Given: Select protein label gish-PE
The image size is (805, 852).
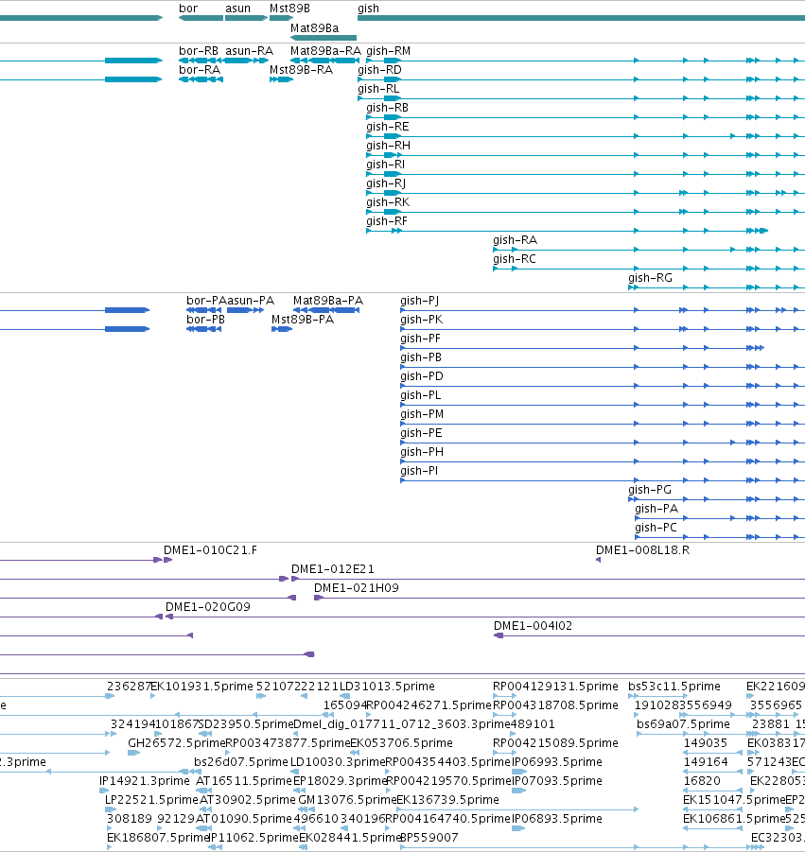Looking at the screenshot, I should [x=421, y=434].
